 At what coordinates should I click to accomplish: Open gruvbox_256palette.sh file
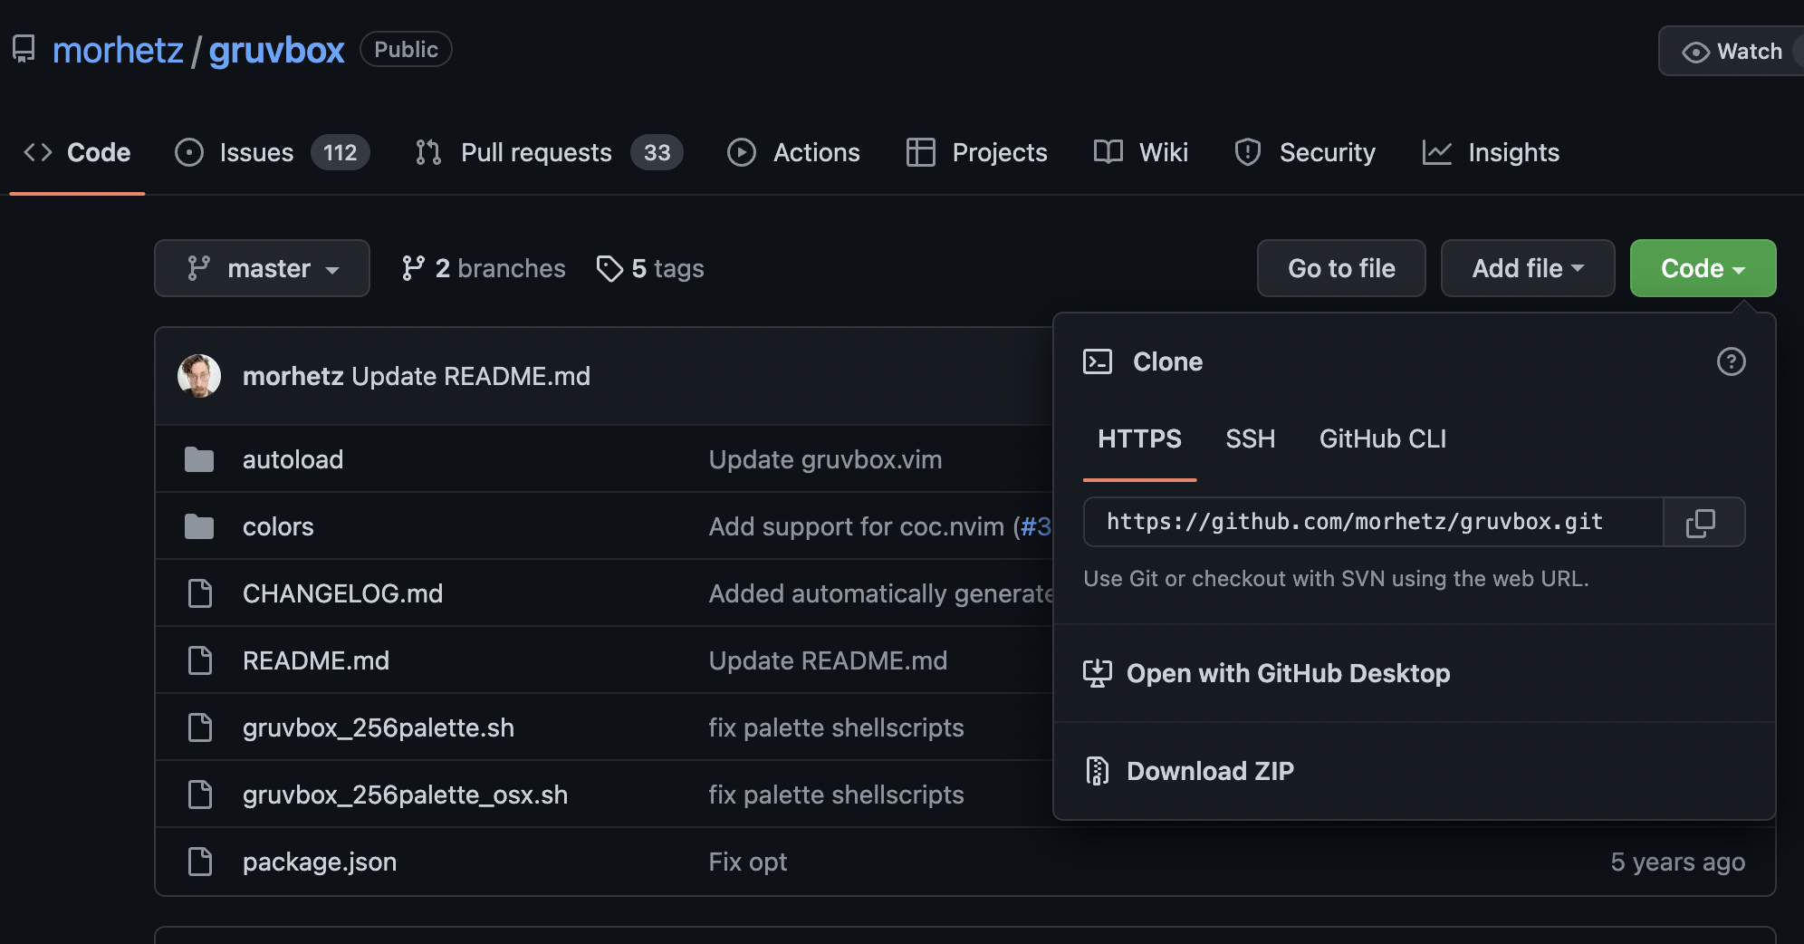point(379,727)
